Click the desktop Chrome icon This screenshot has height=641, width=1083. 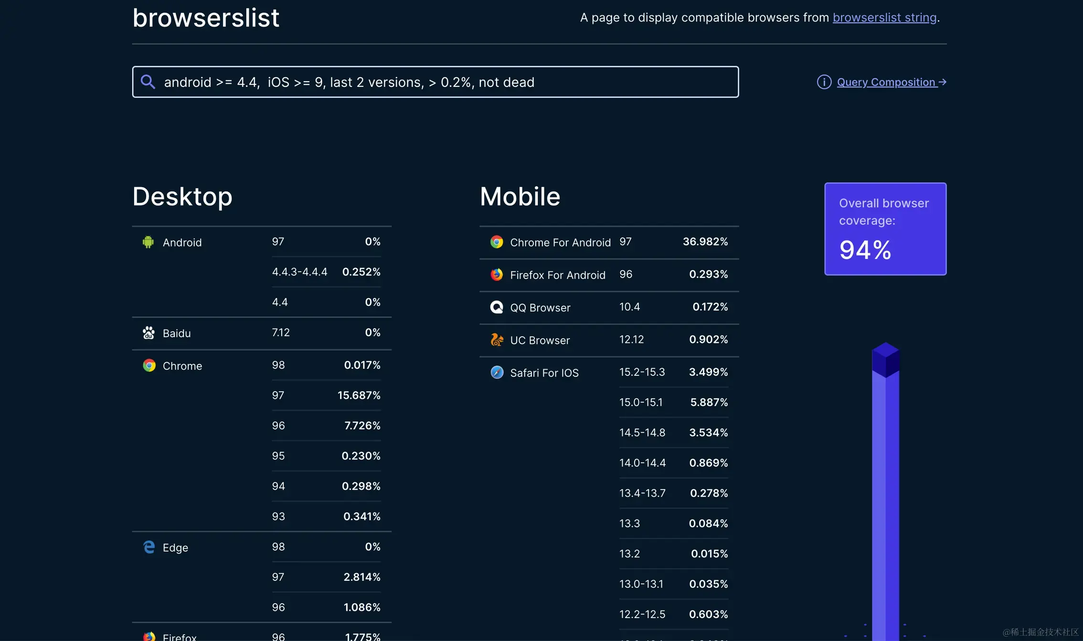(149, 365)
